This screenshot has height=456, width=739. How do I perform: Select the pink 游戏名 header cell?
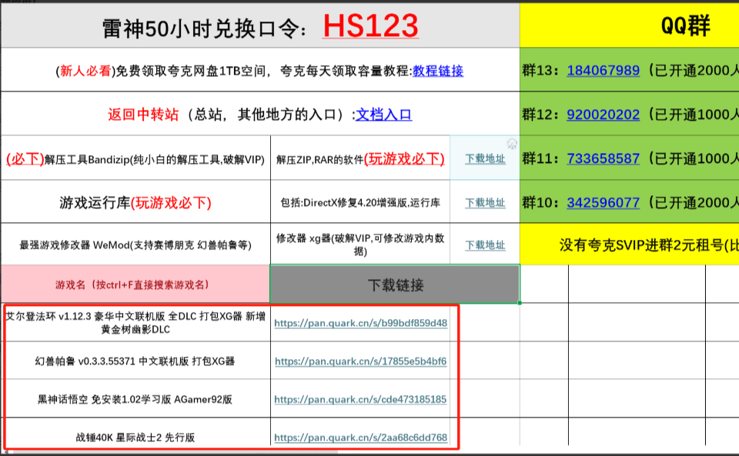[135, 285]
